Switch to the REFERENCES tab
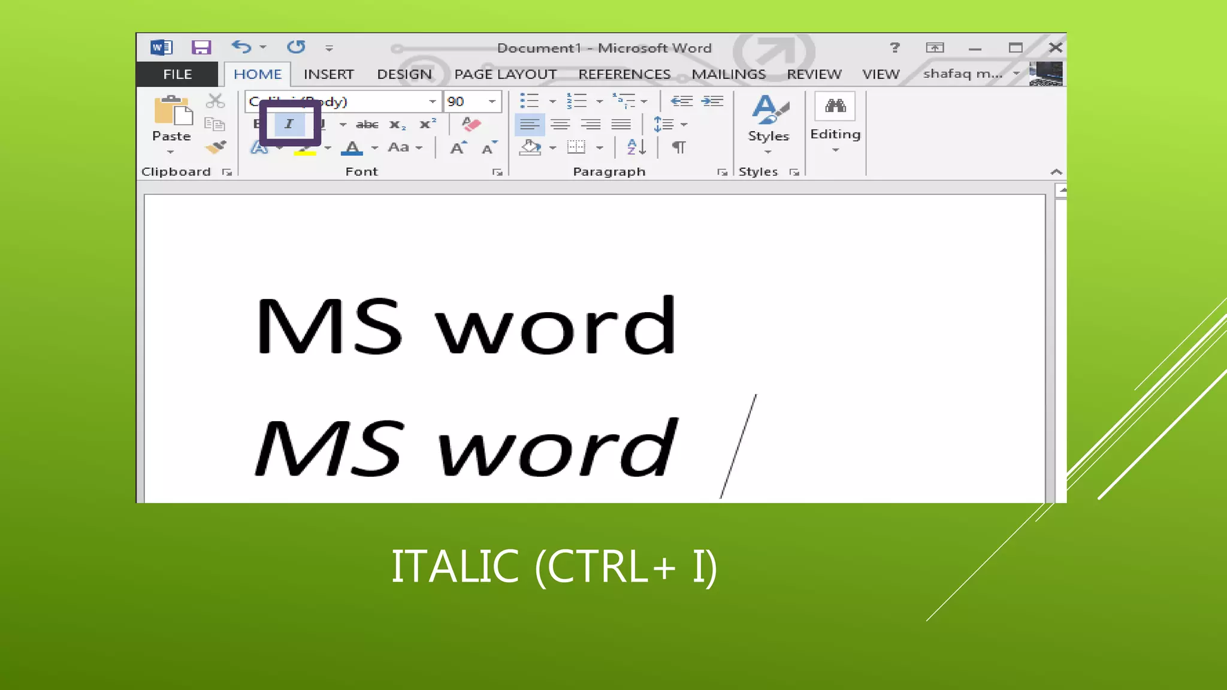 624,74
